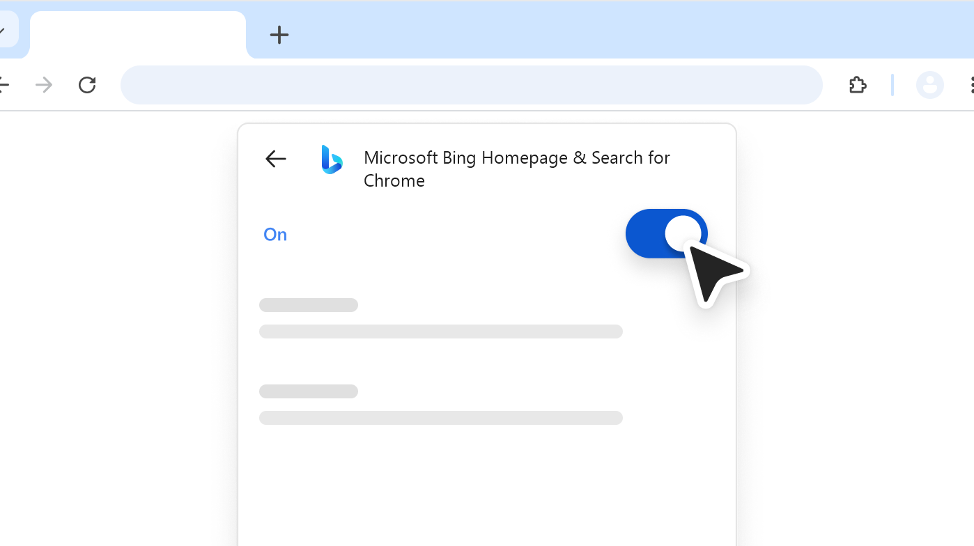Click the "On" status label

[275, 235]
